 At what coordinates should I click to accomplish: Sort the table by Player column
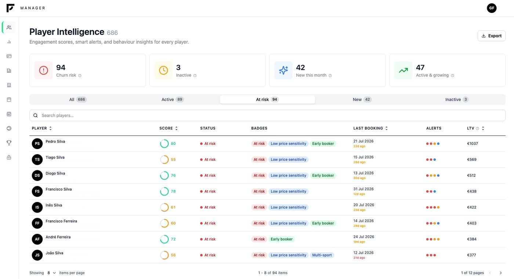(42, 128)
